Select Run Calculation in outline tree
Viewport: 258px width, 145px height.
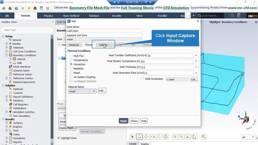click(x=21, y=116)
